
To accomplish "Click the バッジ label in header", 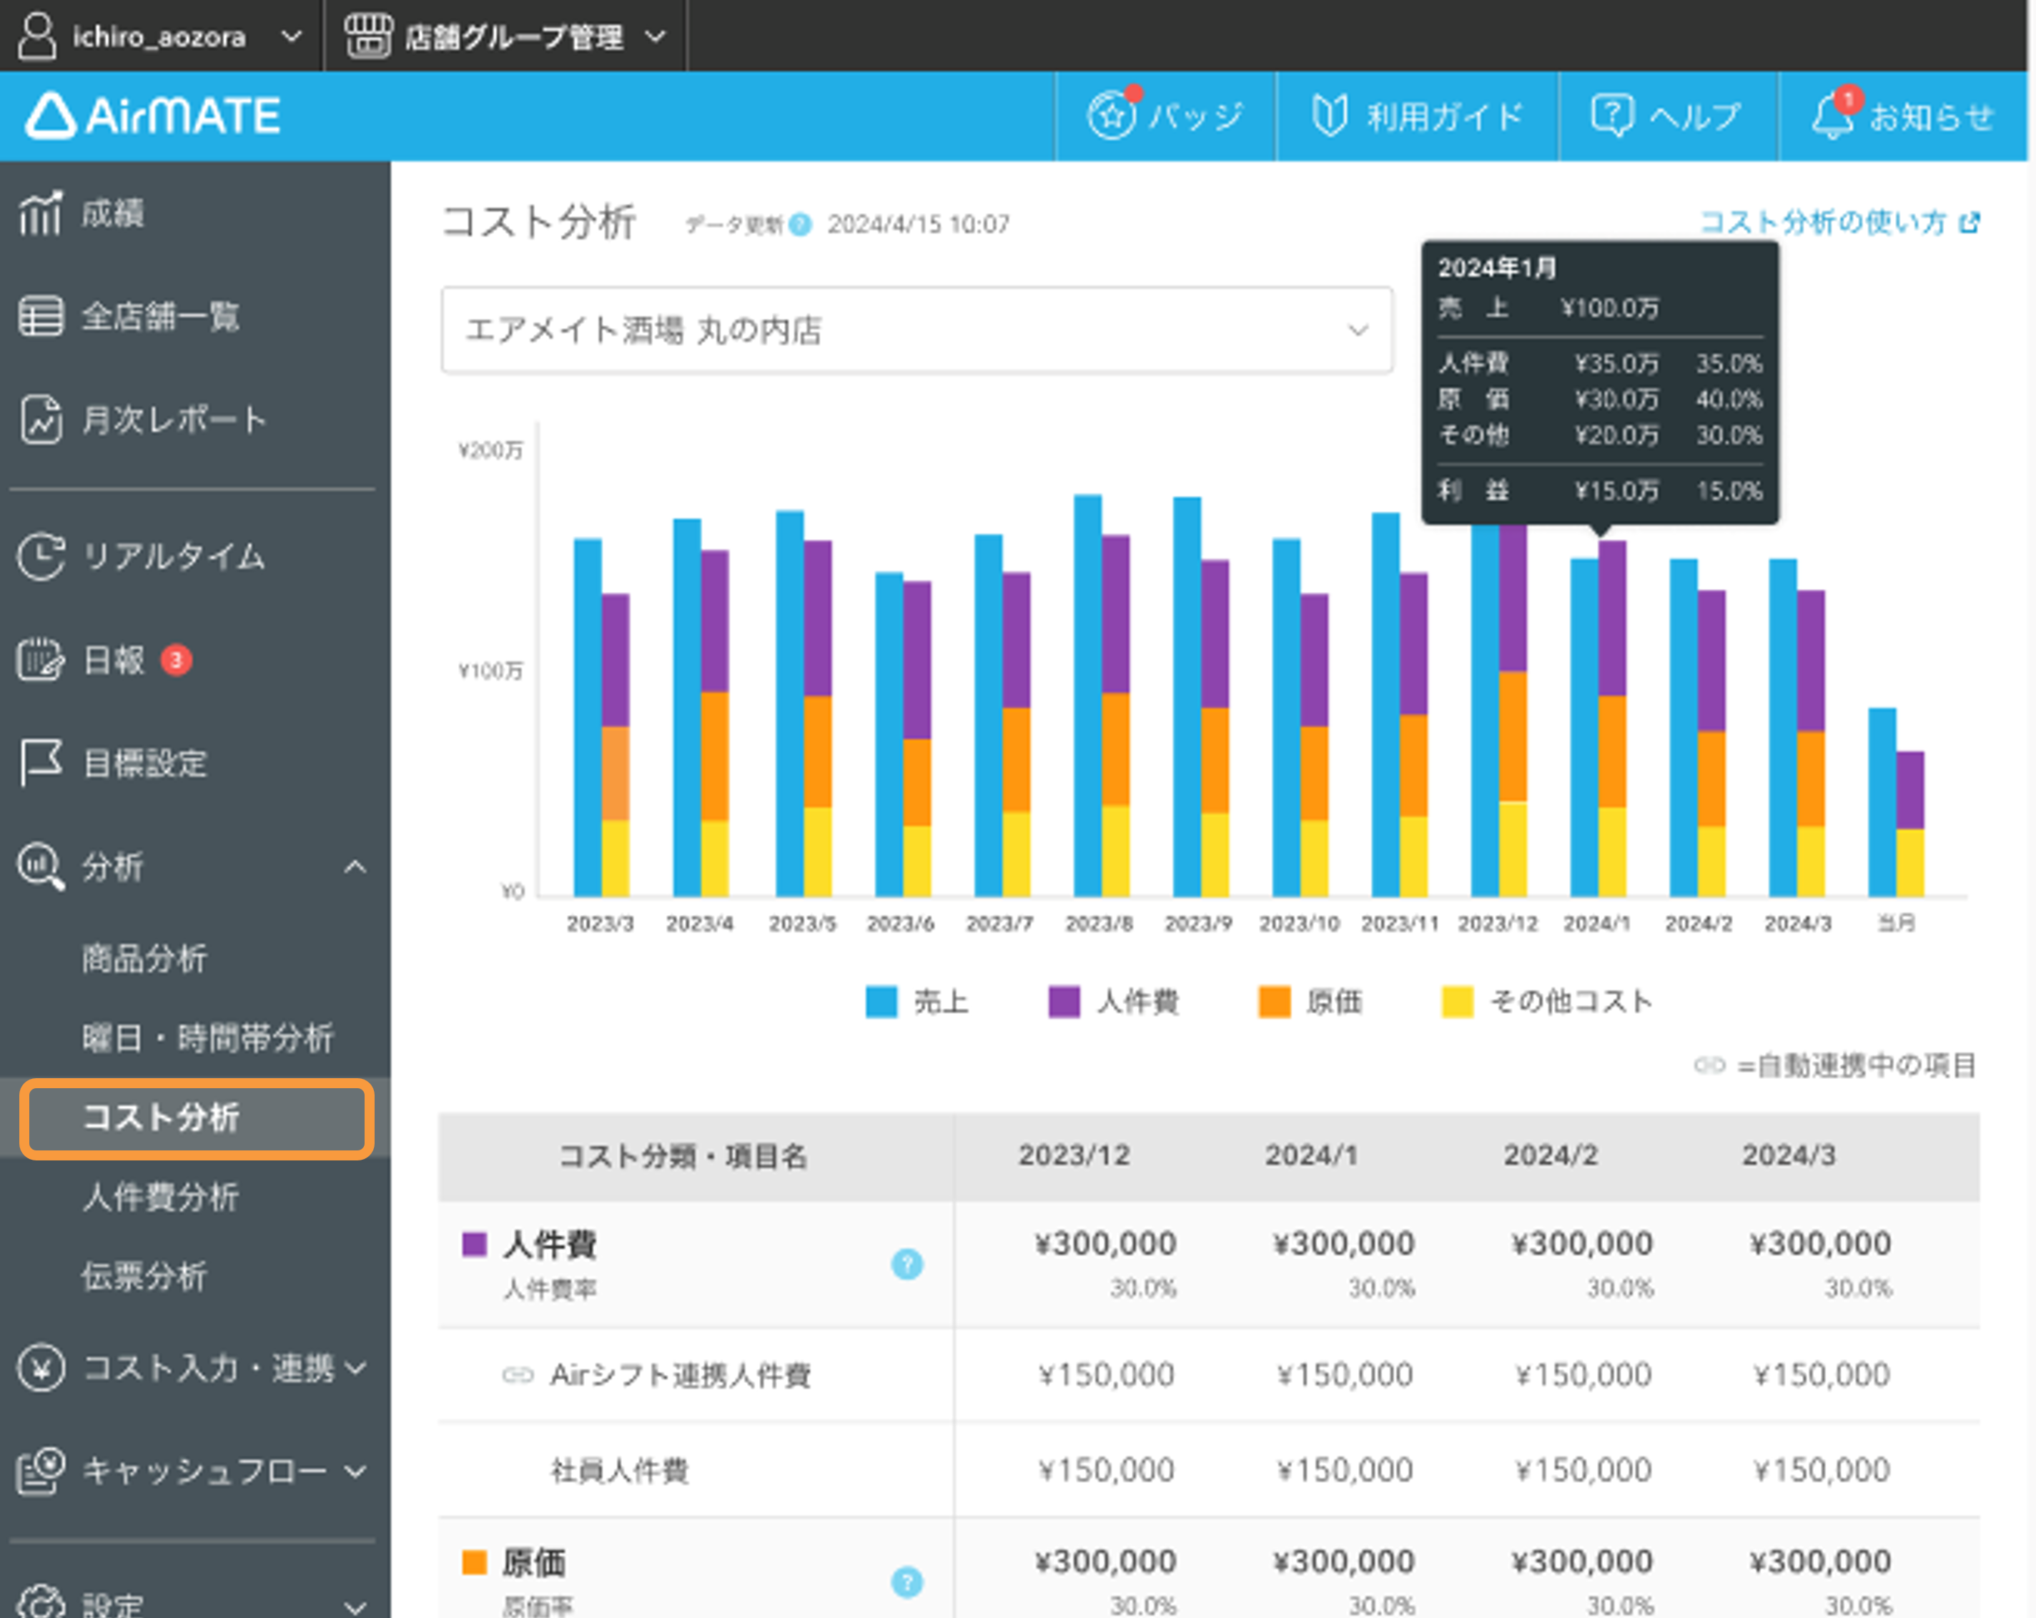I will tap(1195, 116).
